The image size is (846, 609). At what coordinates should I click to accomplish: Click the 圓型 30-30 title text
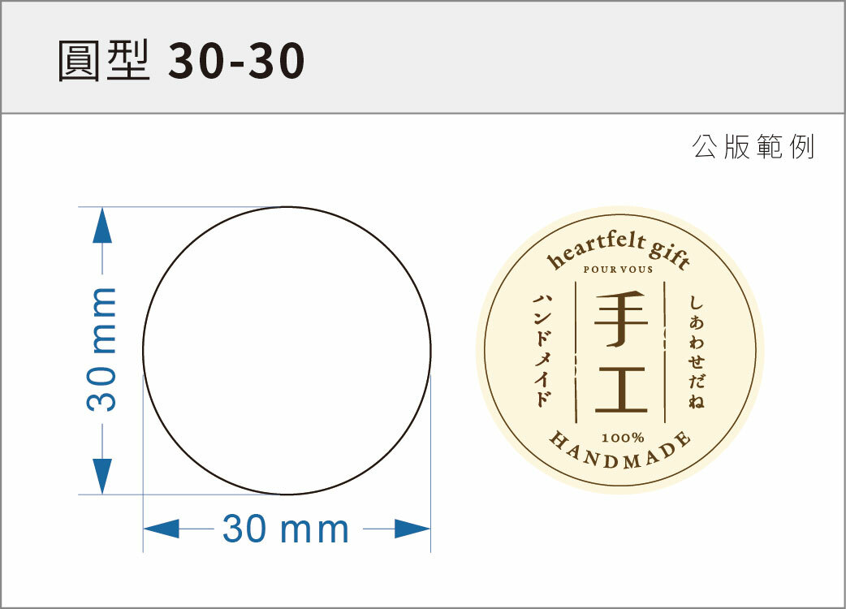pos(181,61)
